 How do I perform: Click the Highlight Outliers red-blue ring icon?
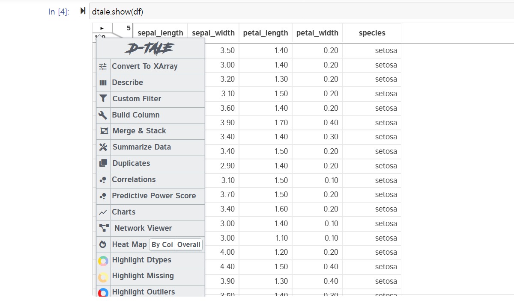coord(103,293)
